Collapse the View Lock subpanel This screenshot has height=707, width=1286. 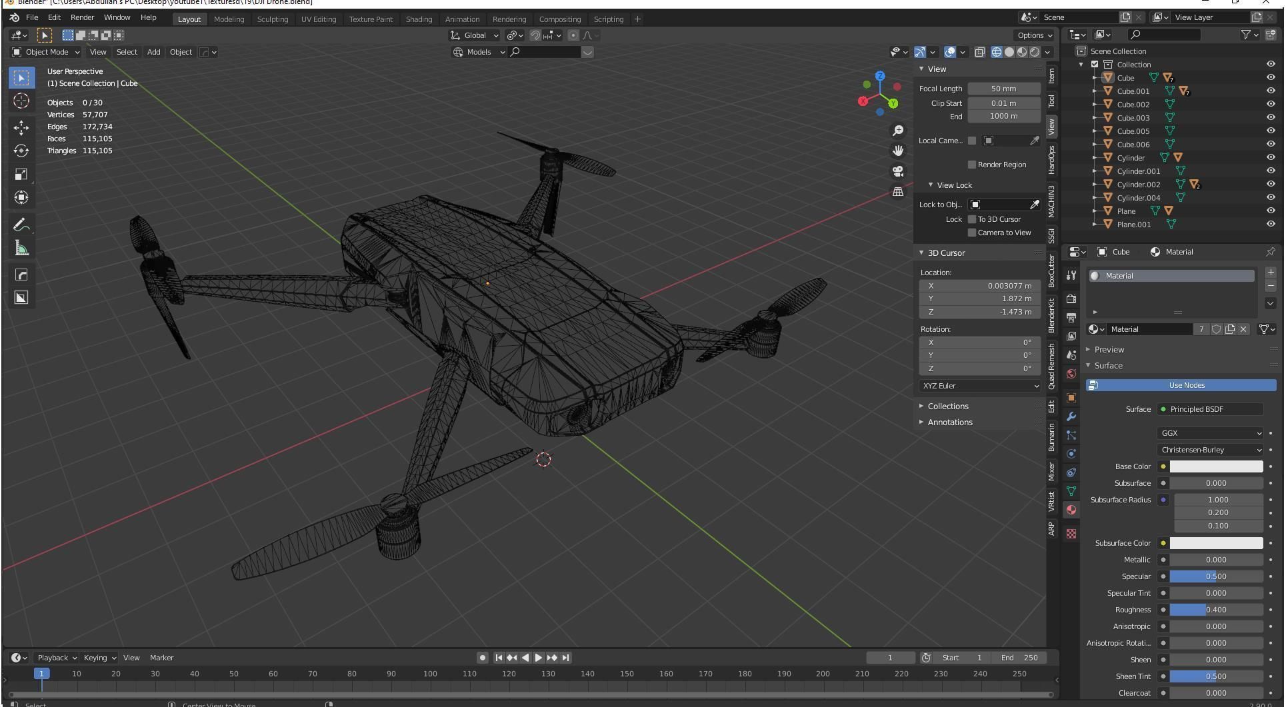pos(954,185)
